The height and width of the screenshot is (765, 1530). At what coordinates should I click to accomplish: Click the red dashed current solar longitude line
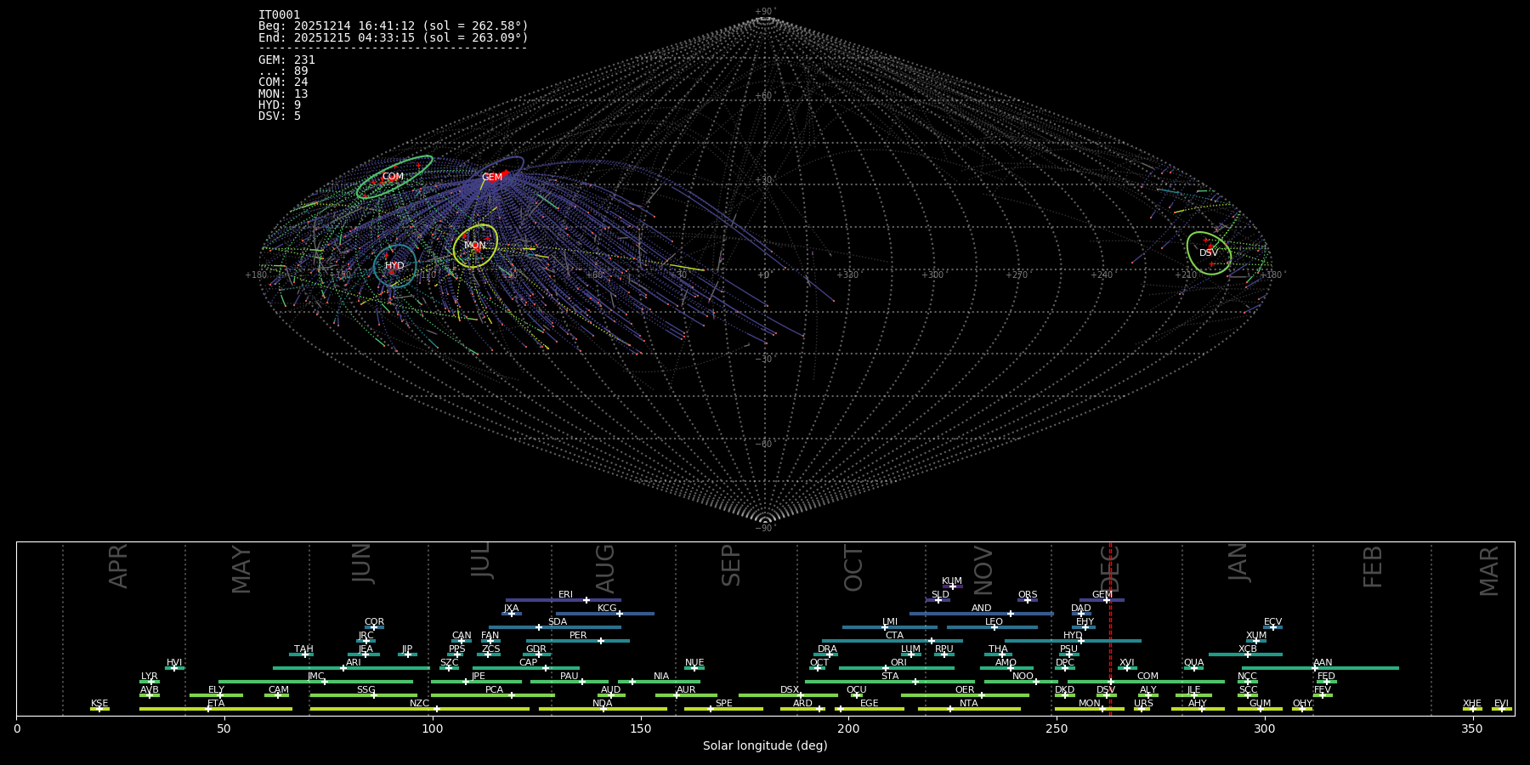(1110, 629)
